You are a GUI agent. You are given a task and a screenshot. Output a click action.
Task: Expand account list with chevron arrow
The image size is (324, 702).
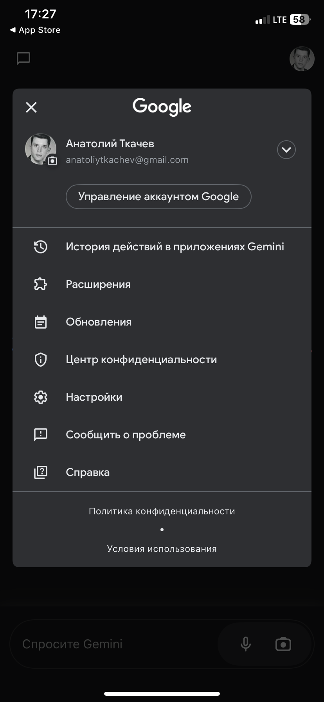coord(286,150)
